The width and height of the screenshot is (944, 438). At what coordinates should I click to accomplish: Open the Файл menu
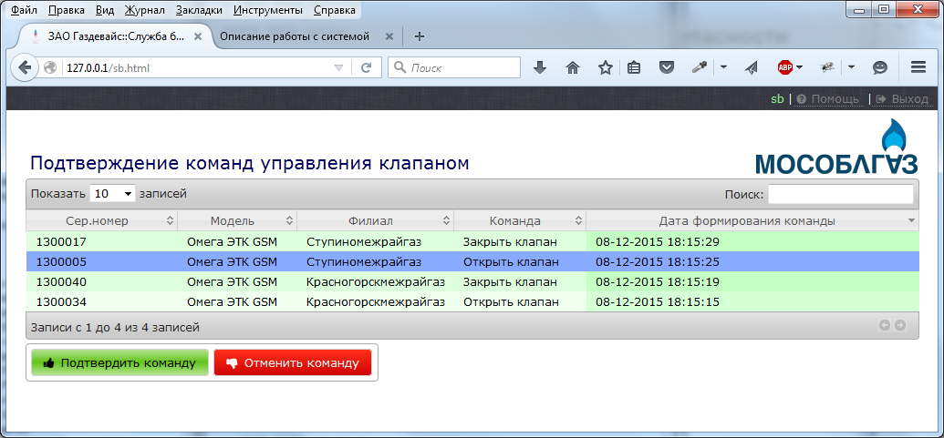(24, 10)
